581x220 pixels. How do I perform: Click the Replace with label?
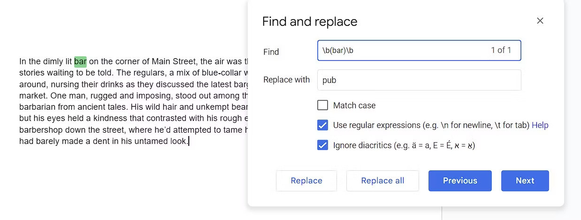pyautogui.click(x=286, y=80)
